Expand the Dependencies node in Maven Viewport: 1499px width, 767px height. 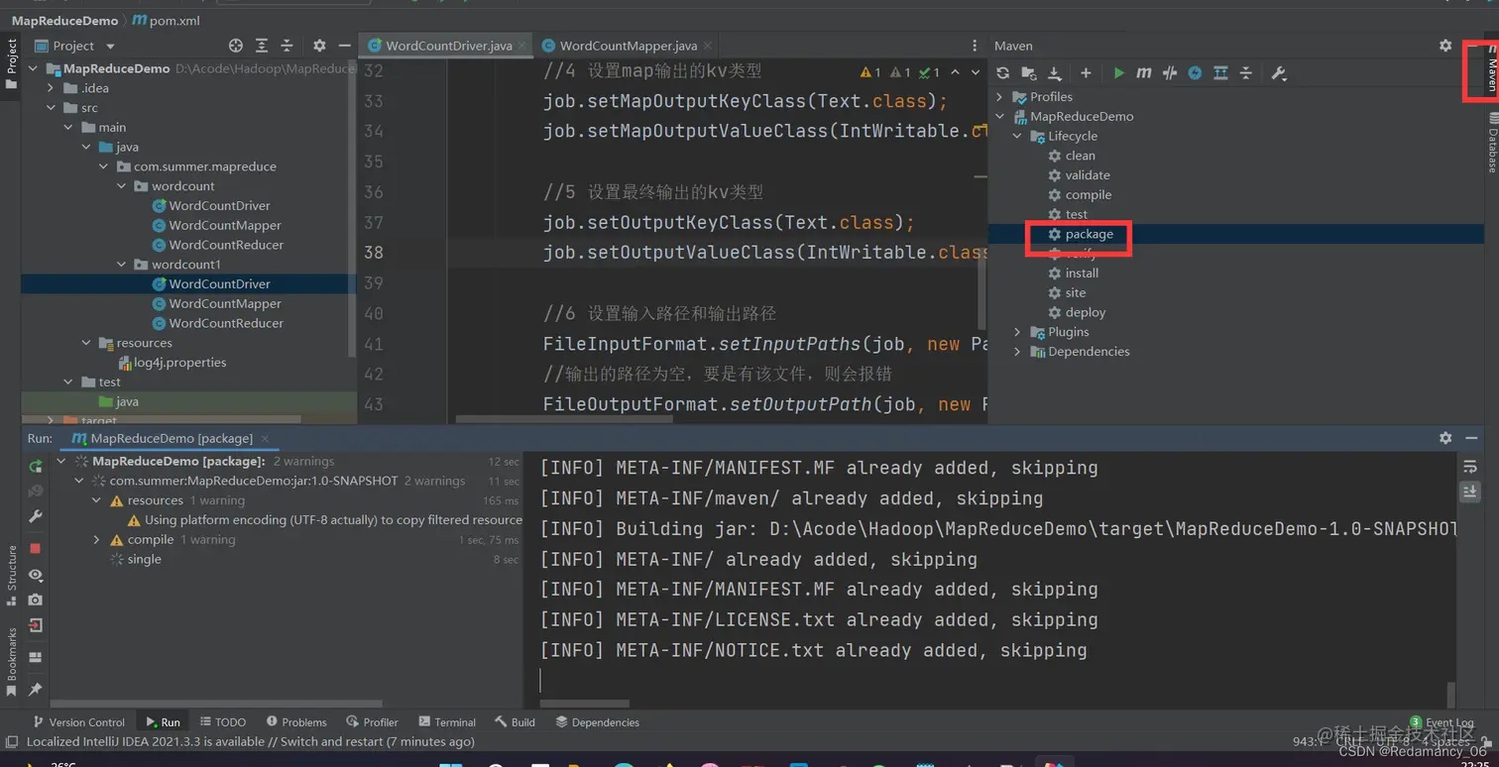[x=1018, y=352]
